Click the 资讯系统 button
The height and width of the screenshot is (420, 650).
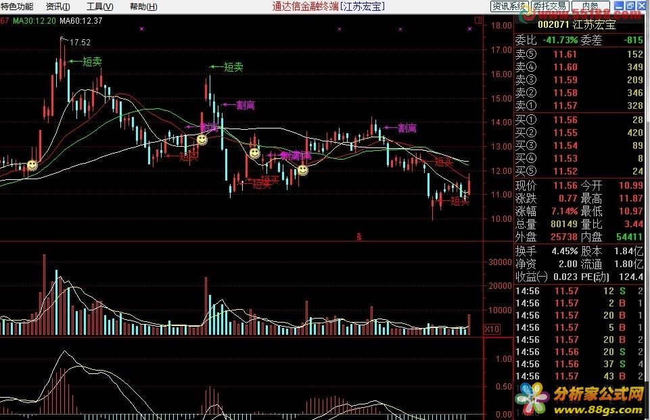[509, 6]
